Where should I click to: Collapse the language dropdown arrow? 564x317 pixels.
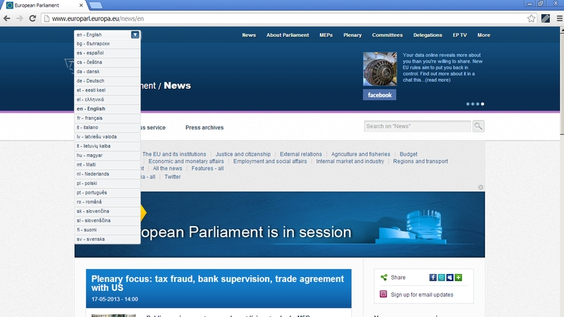(x=135, y=35)
